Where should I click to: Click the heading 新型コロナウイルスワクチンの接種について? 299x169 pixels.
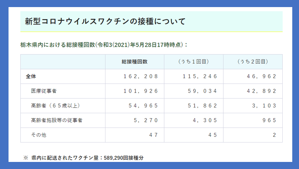click(x=105, y=21)
